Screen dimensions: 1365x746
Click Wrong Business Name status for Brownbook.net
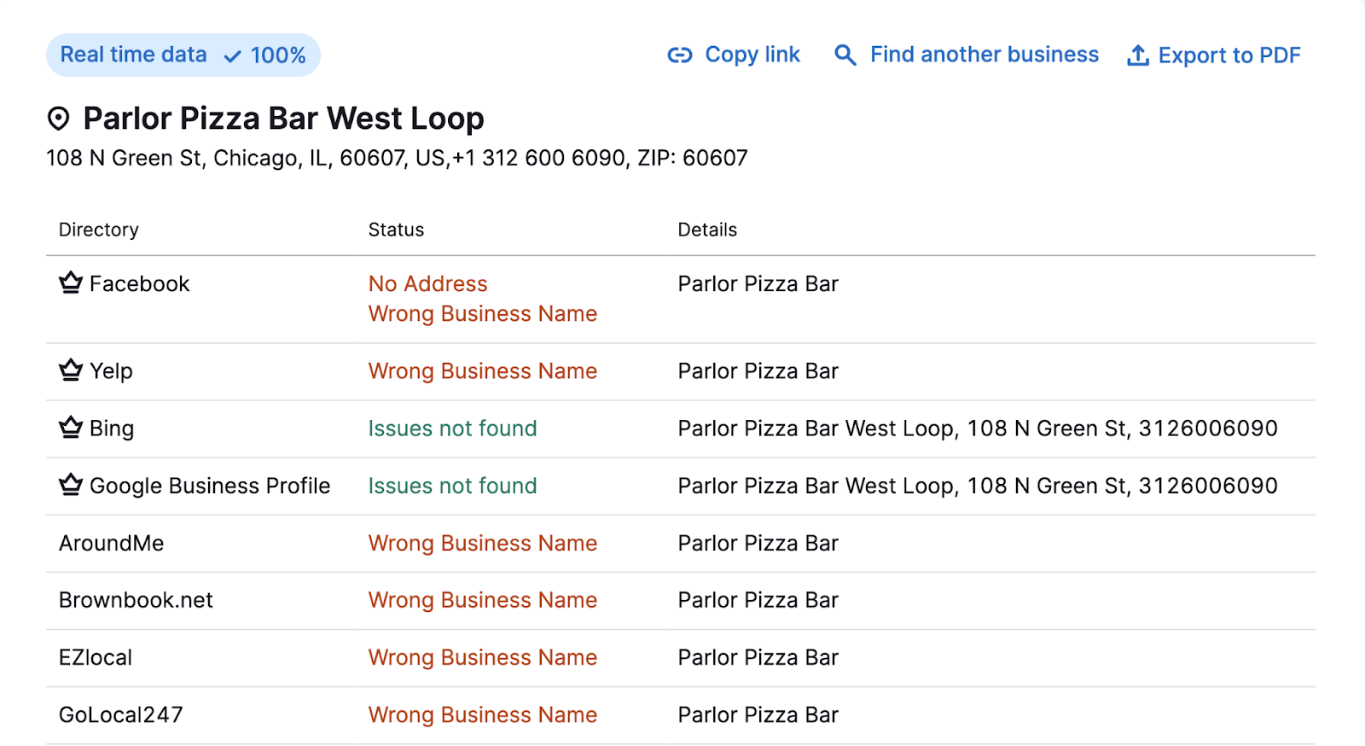tap(483, 600)
